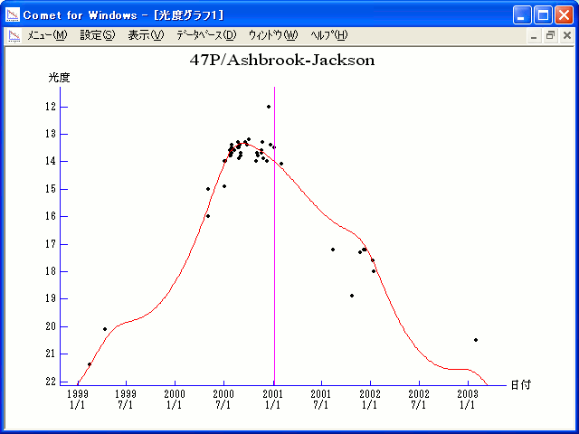The width and height of the screenshot is (579, 434).
Task: Open the データベース(D) database menu
Action: 206,35
